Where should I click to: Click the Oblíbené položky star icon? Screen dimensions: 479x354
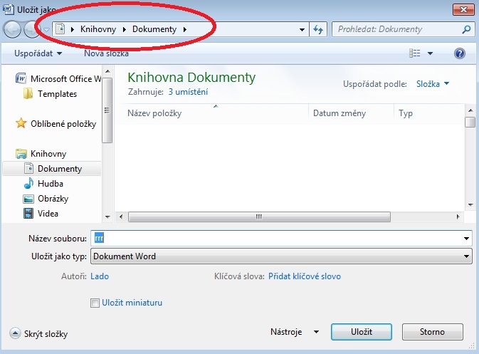(21, 123)
